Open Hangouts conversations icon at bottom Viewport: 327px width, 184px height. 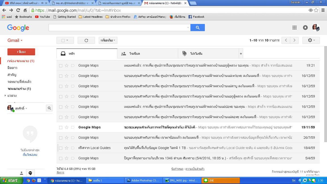(30, 173)
